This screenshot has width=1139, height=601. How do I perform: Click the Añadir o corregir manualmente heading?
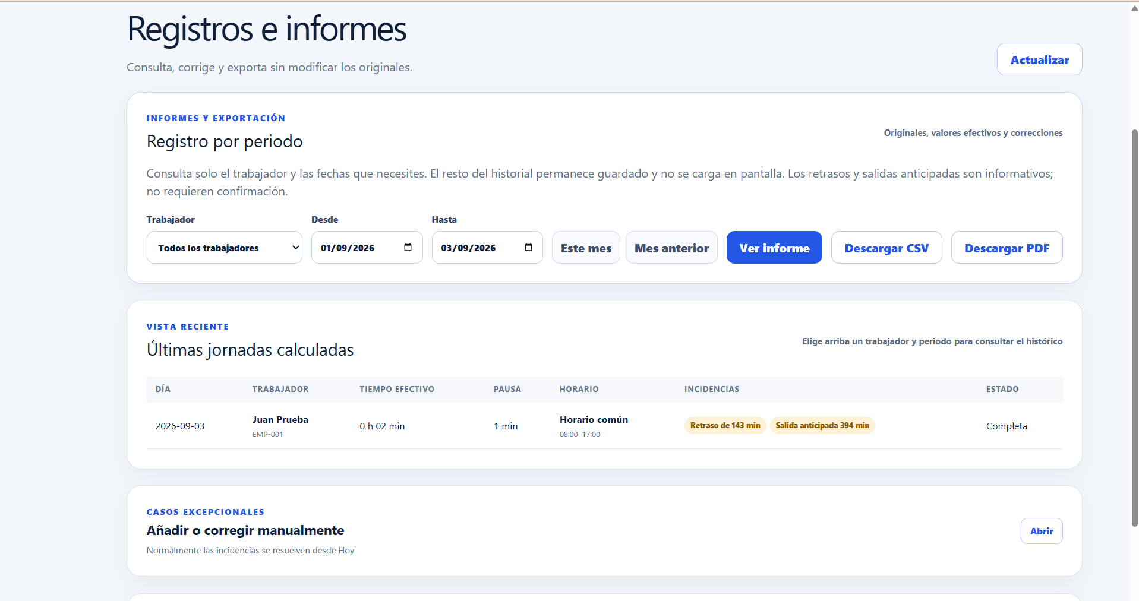point(245,530)
